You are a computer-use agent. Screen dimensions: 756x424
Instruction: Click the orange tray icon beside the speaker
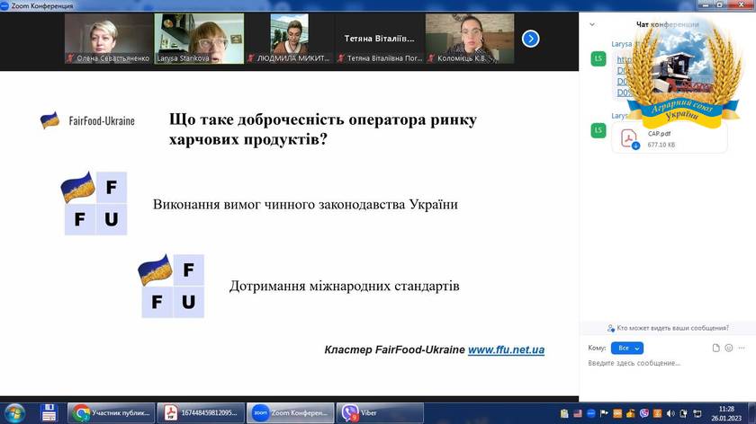pos(657,413)
